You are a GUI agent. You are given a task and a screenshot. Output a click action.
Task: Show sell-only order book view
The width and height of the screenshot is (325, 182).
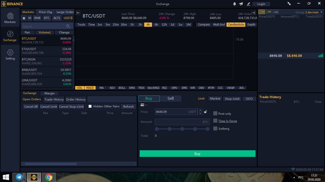click(x=275, y=12)
